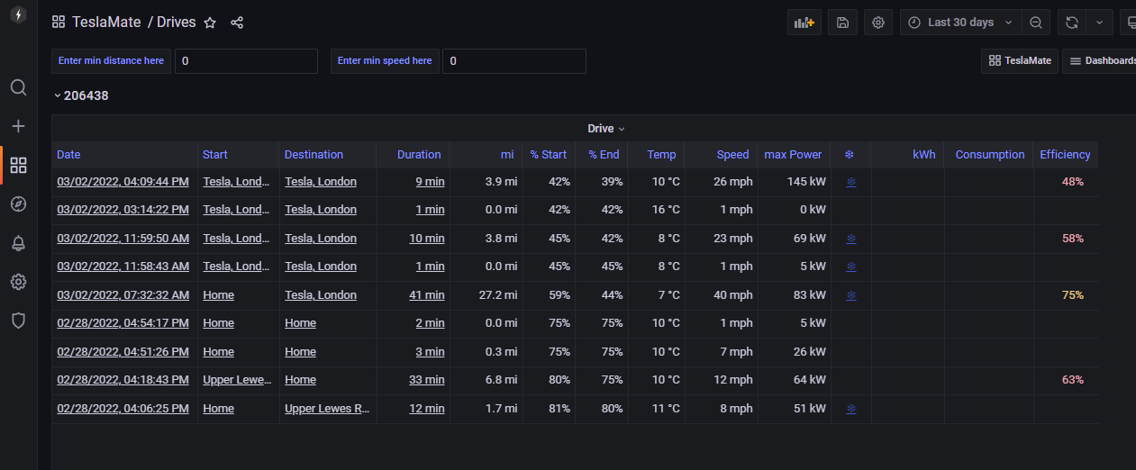This screenshot has width=1136, height=470.
Task: Open Server Admin shield icon
Action: (18, 320)
